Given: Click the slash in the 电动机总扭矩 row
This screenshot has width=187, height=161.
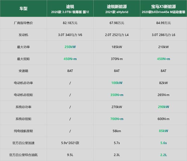Looking at the screenshot, I should [70, 95].
